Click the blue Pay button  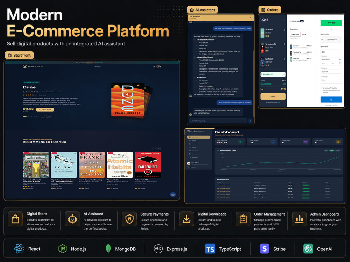pyautogui.click(x=331, y=100)
